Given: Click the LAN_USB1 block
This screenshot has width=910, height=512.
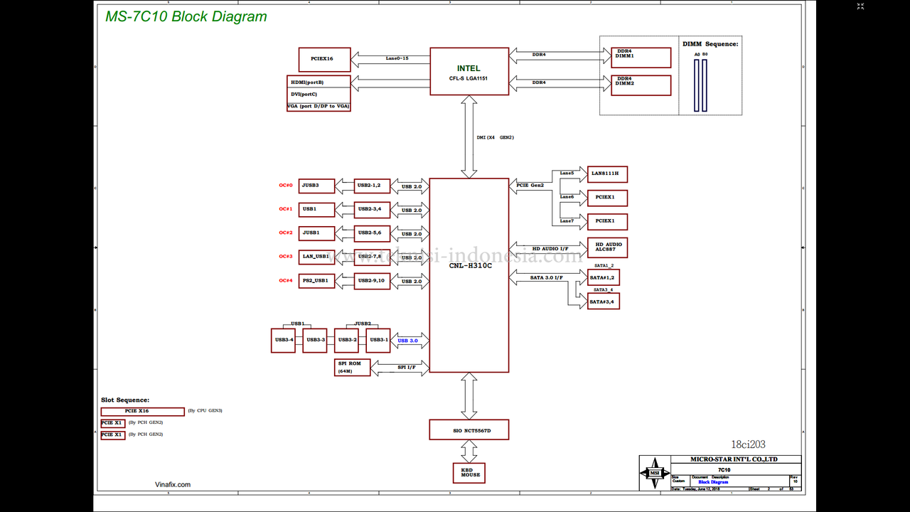Looking at the screenshot, I should [316, 256].
